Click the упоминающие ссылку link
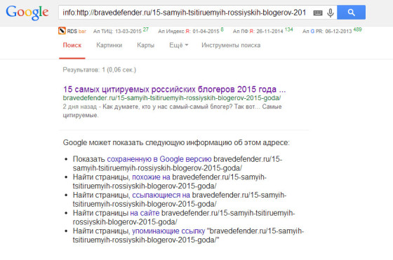Viewport: 393px width, 260px height. tap(168, 231)
